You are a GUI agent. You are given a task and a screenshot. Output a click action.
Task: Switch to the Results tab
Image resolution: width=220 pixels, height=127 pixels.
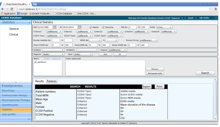point(40,81)
